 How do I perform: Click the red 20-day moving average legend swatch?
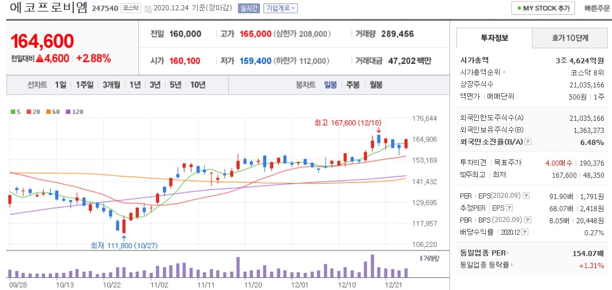tap(28, 112)
